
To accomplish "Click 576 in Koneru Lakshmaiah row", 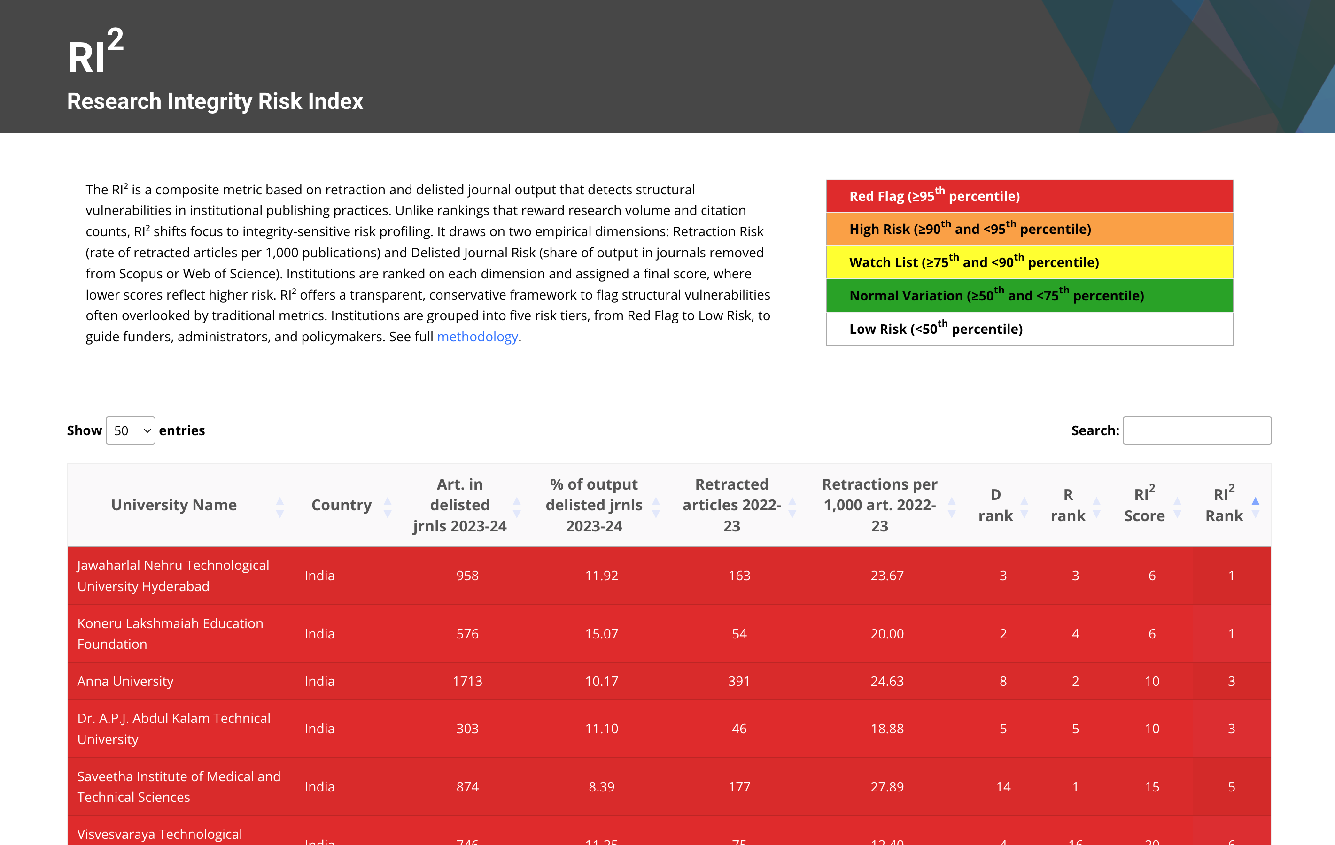I will 467,633.
